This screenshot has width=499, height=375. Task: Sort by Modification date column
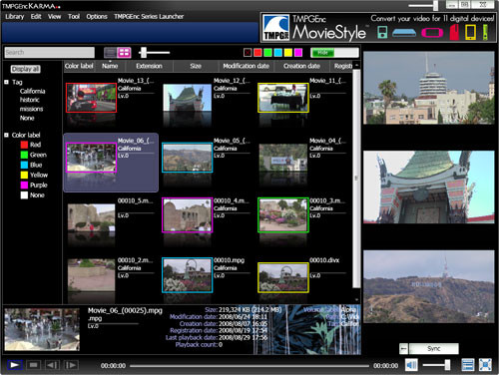[247, 66]
